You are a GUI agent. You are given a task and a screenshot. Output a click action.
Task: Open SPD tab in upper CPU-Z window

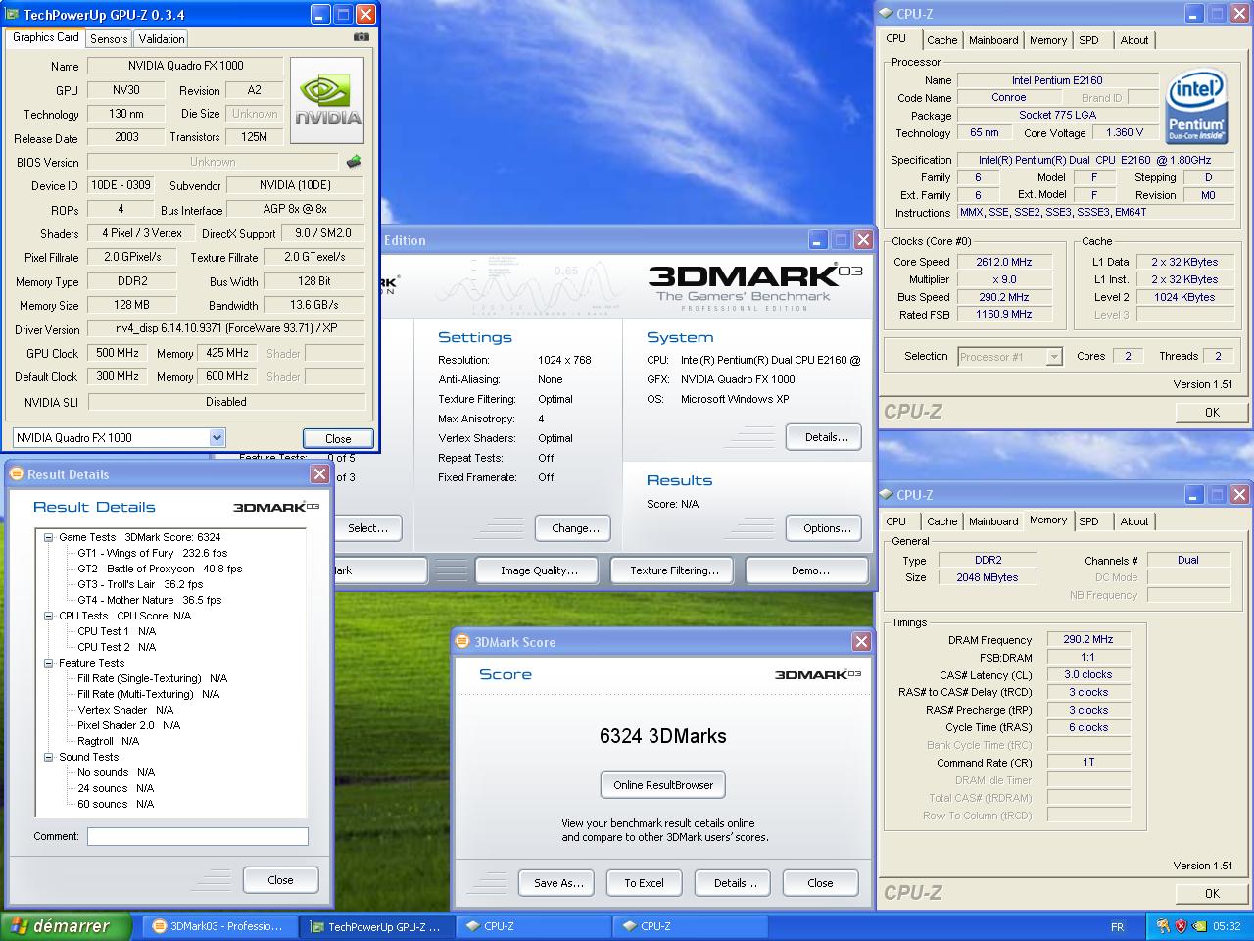coord(1088,40)
